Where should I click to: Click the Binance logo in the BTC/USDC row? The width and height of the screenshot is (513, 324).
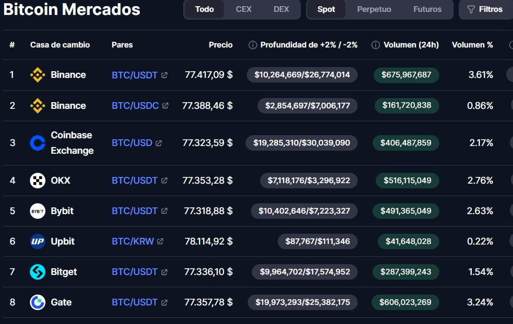[38, 106]
